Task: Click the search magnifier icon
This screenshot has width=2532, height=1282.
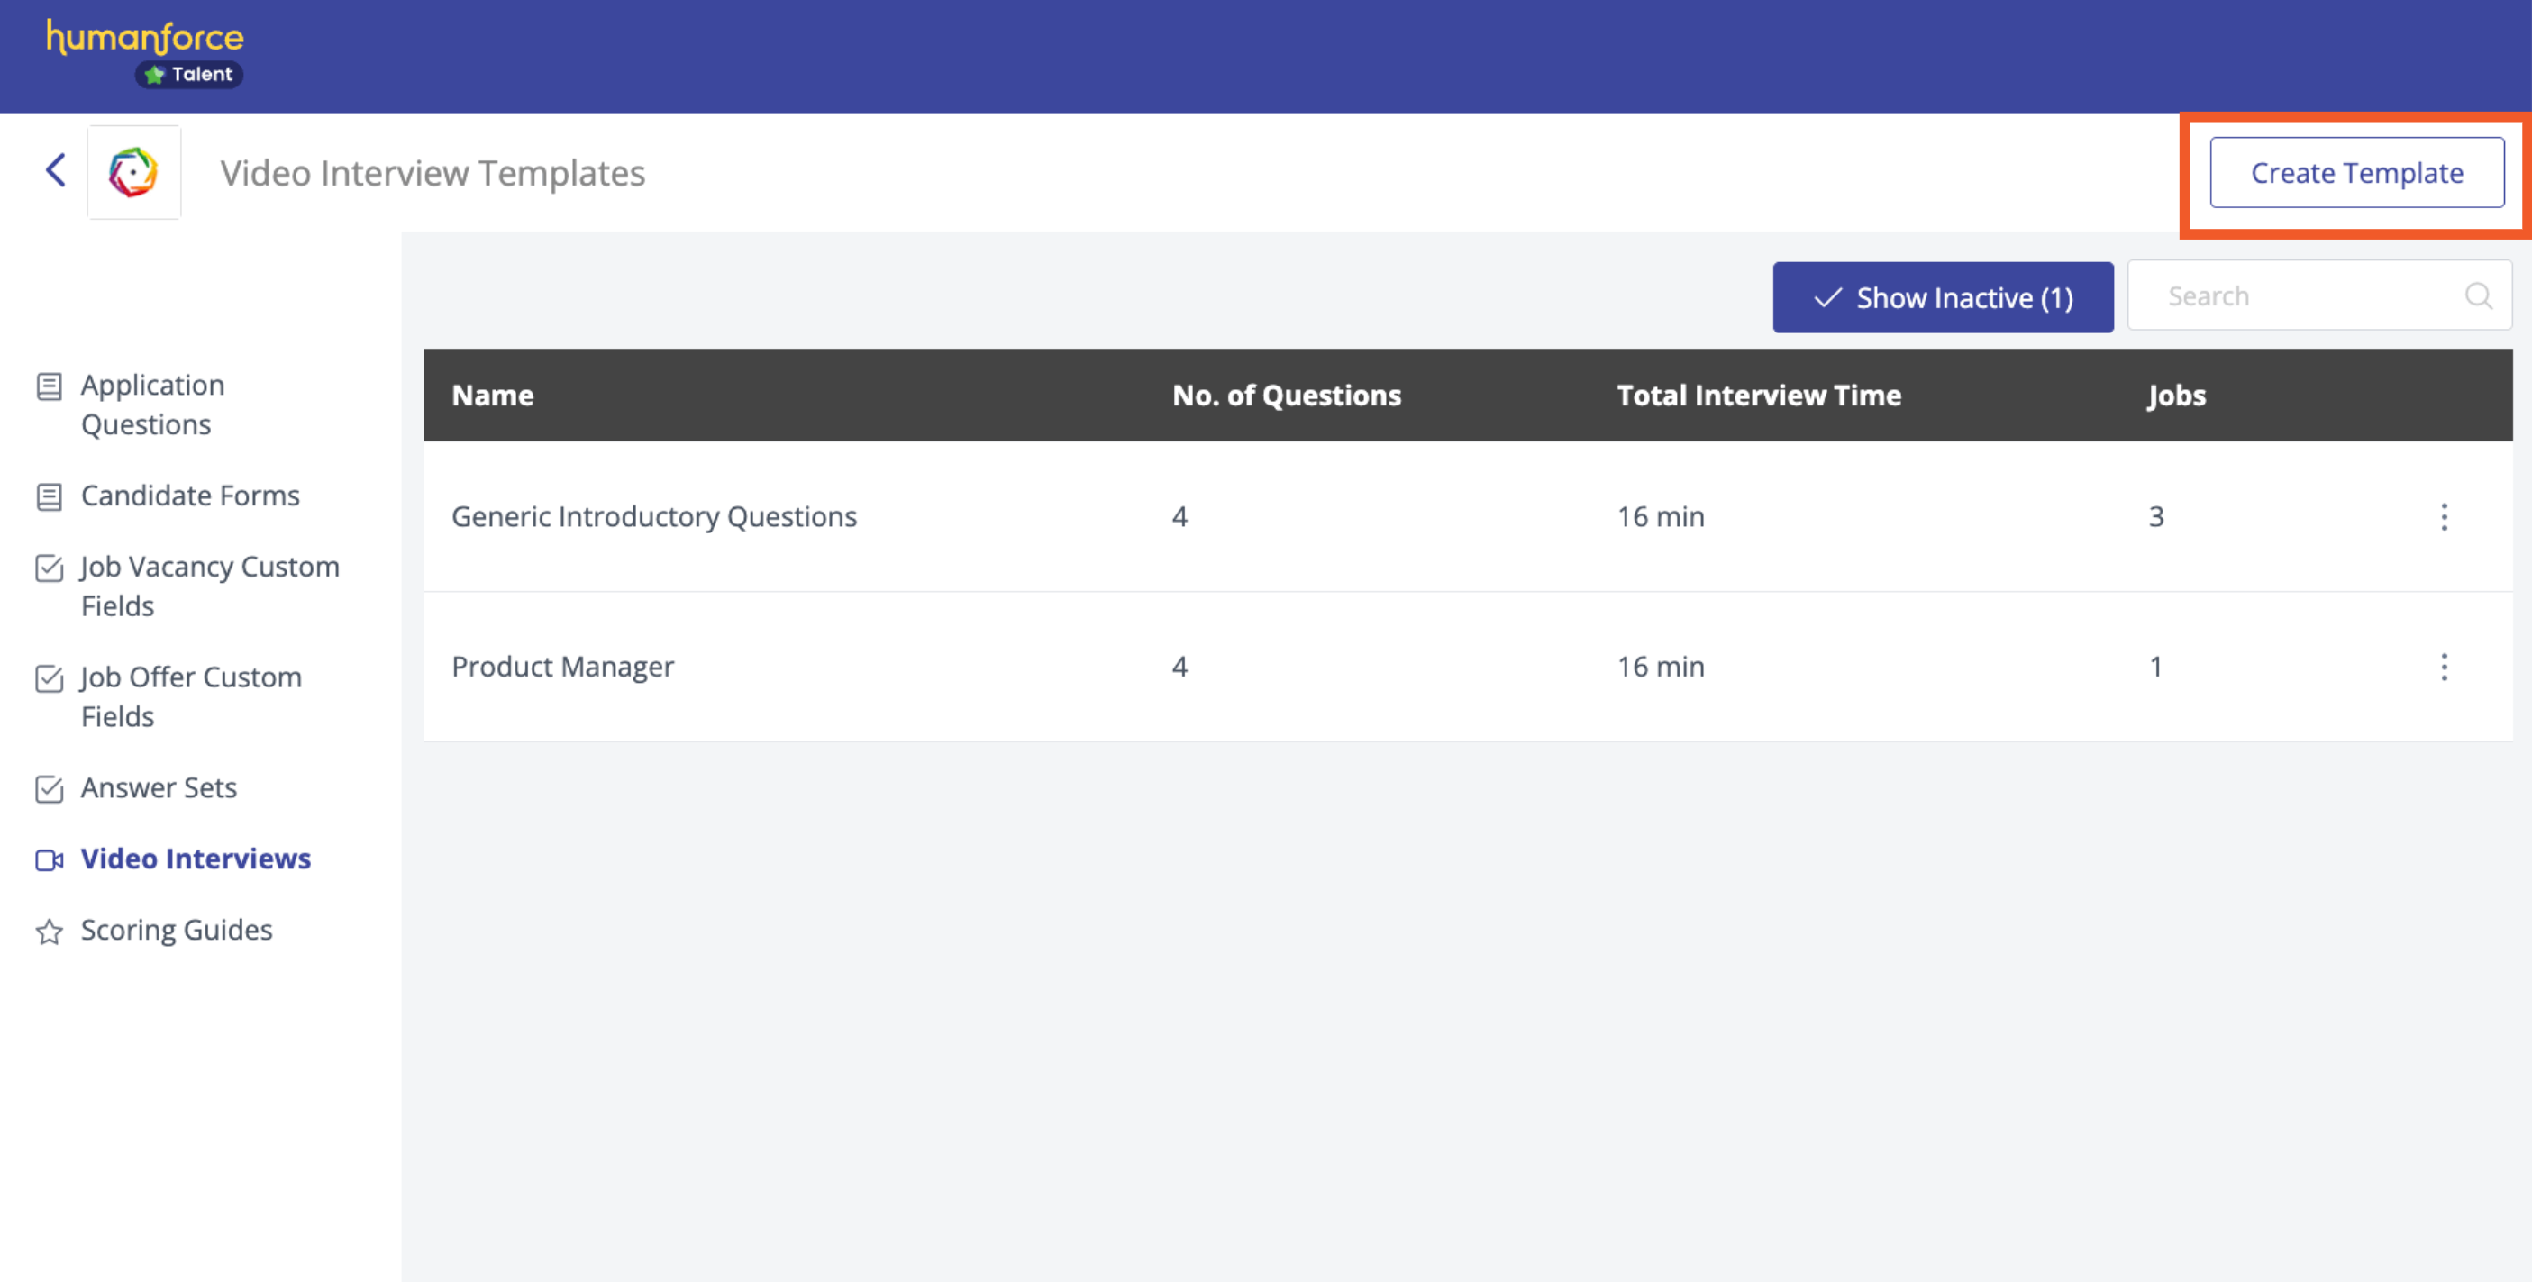Action: tap(2478, 295)
